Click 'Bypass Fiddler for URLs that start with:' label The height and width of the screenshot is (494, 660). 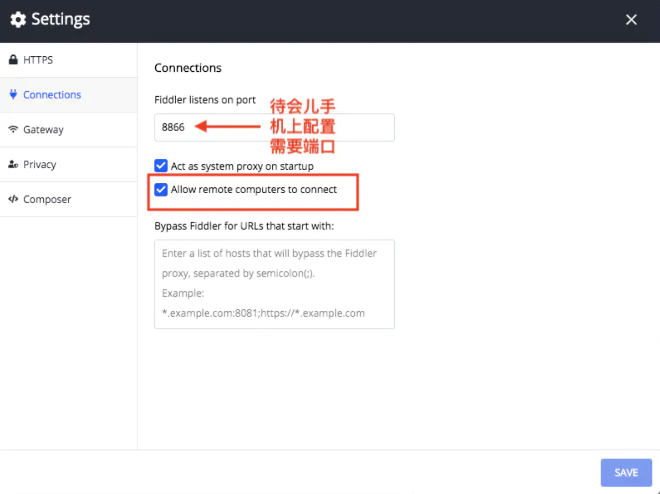pos(244,226)
